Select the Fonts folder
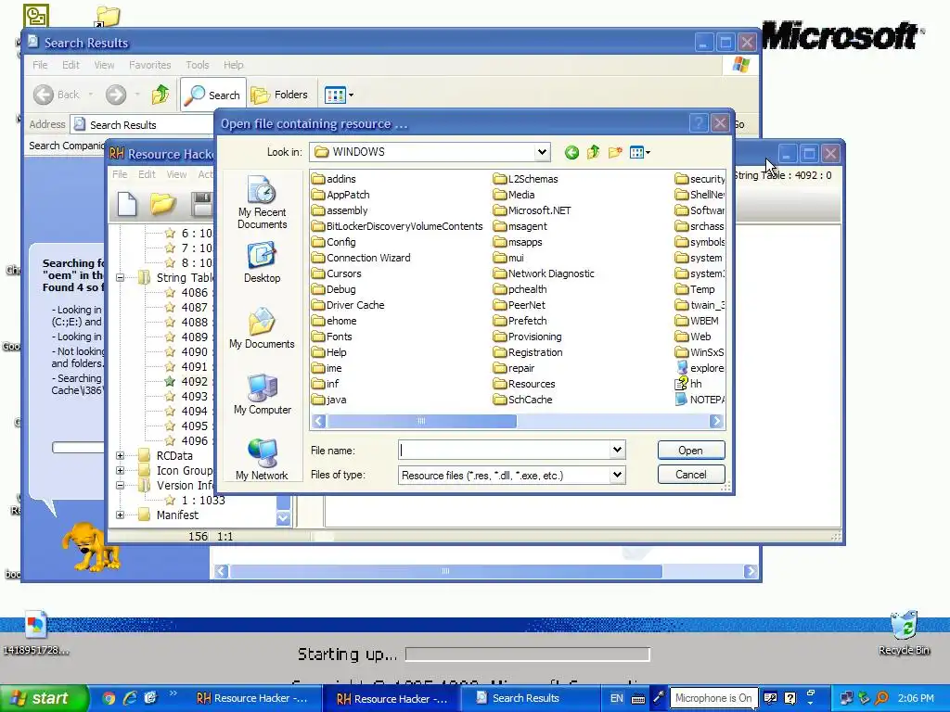 coord(332,337)
